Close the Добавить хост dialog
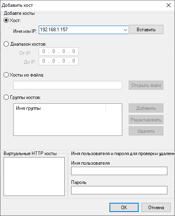Image resolution: width=175 pixels, height=216 pixels. [x=169, y=5]
